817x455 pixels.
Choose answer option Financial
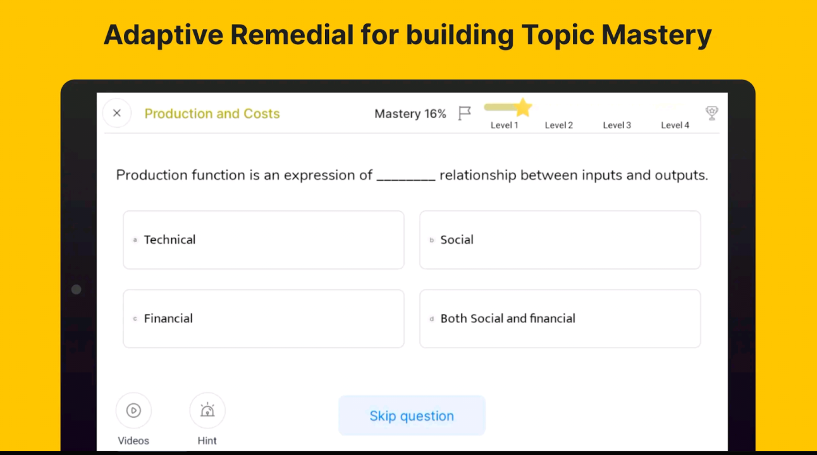pyautogui.click(x=264, y=318)
